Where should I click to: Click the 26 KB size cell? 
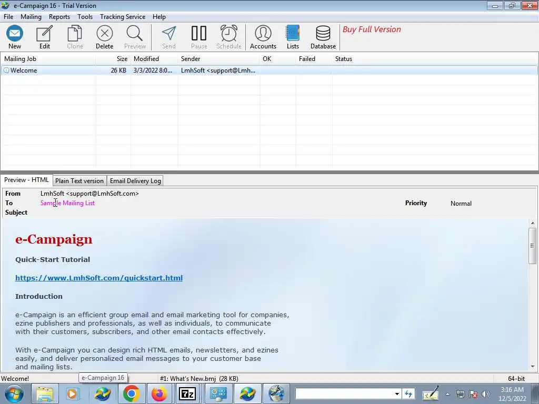pos(118,70)
